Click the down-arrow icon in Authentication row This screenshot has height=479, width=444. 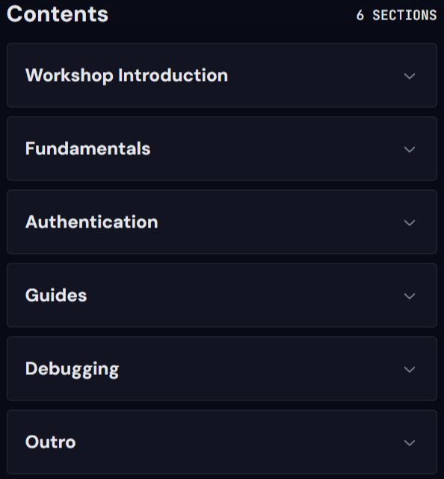(x=409, y=222)
